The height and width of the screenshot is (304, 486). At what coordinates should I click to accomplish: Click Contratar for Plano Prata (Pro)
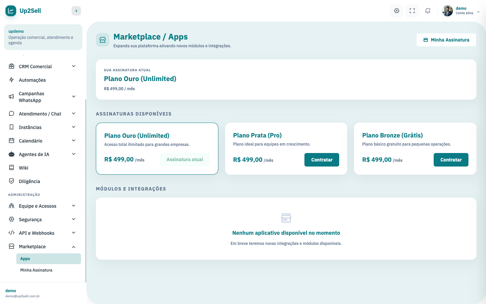tap(322, 160)
